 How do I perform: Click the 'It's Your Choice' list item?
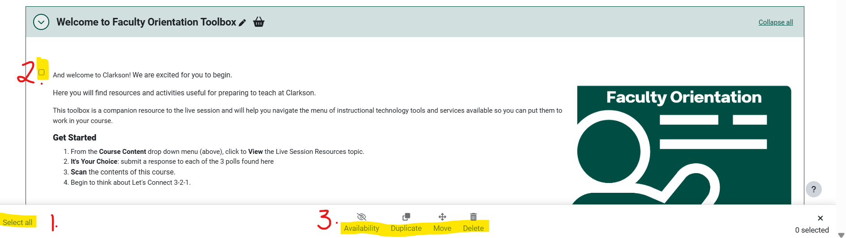click(x=172, y=161)
